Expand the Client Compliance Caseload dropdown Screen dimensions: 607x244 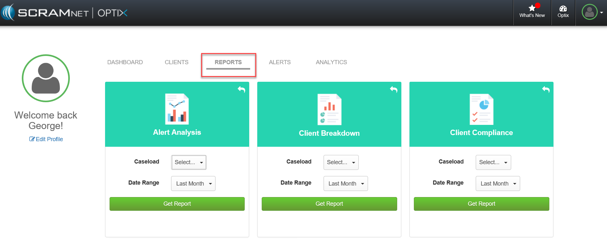tap(493, 162)
